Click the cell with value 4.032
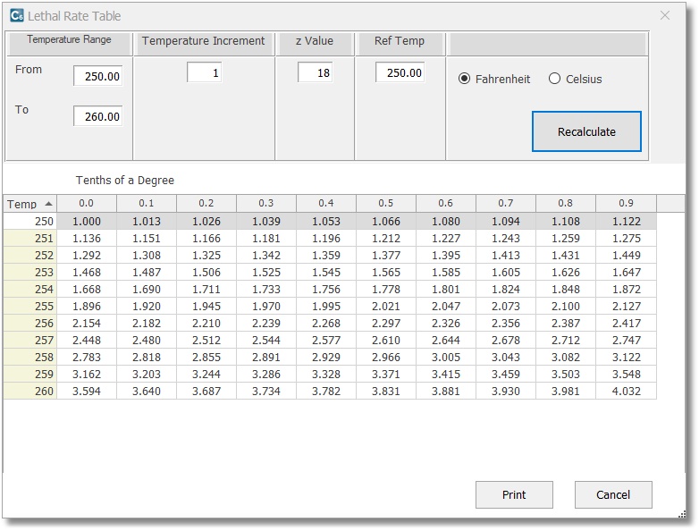699x531 pixels. click(626, 391)
